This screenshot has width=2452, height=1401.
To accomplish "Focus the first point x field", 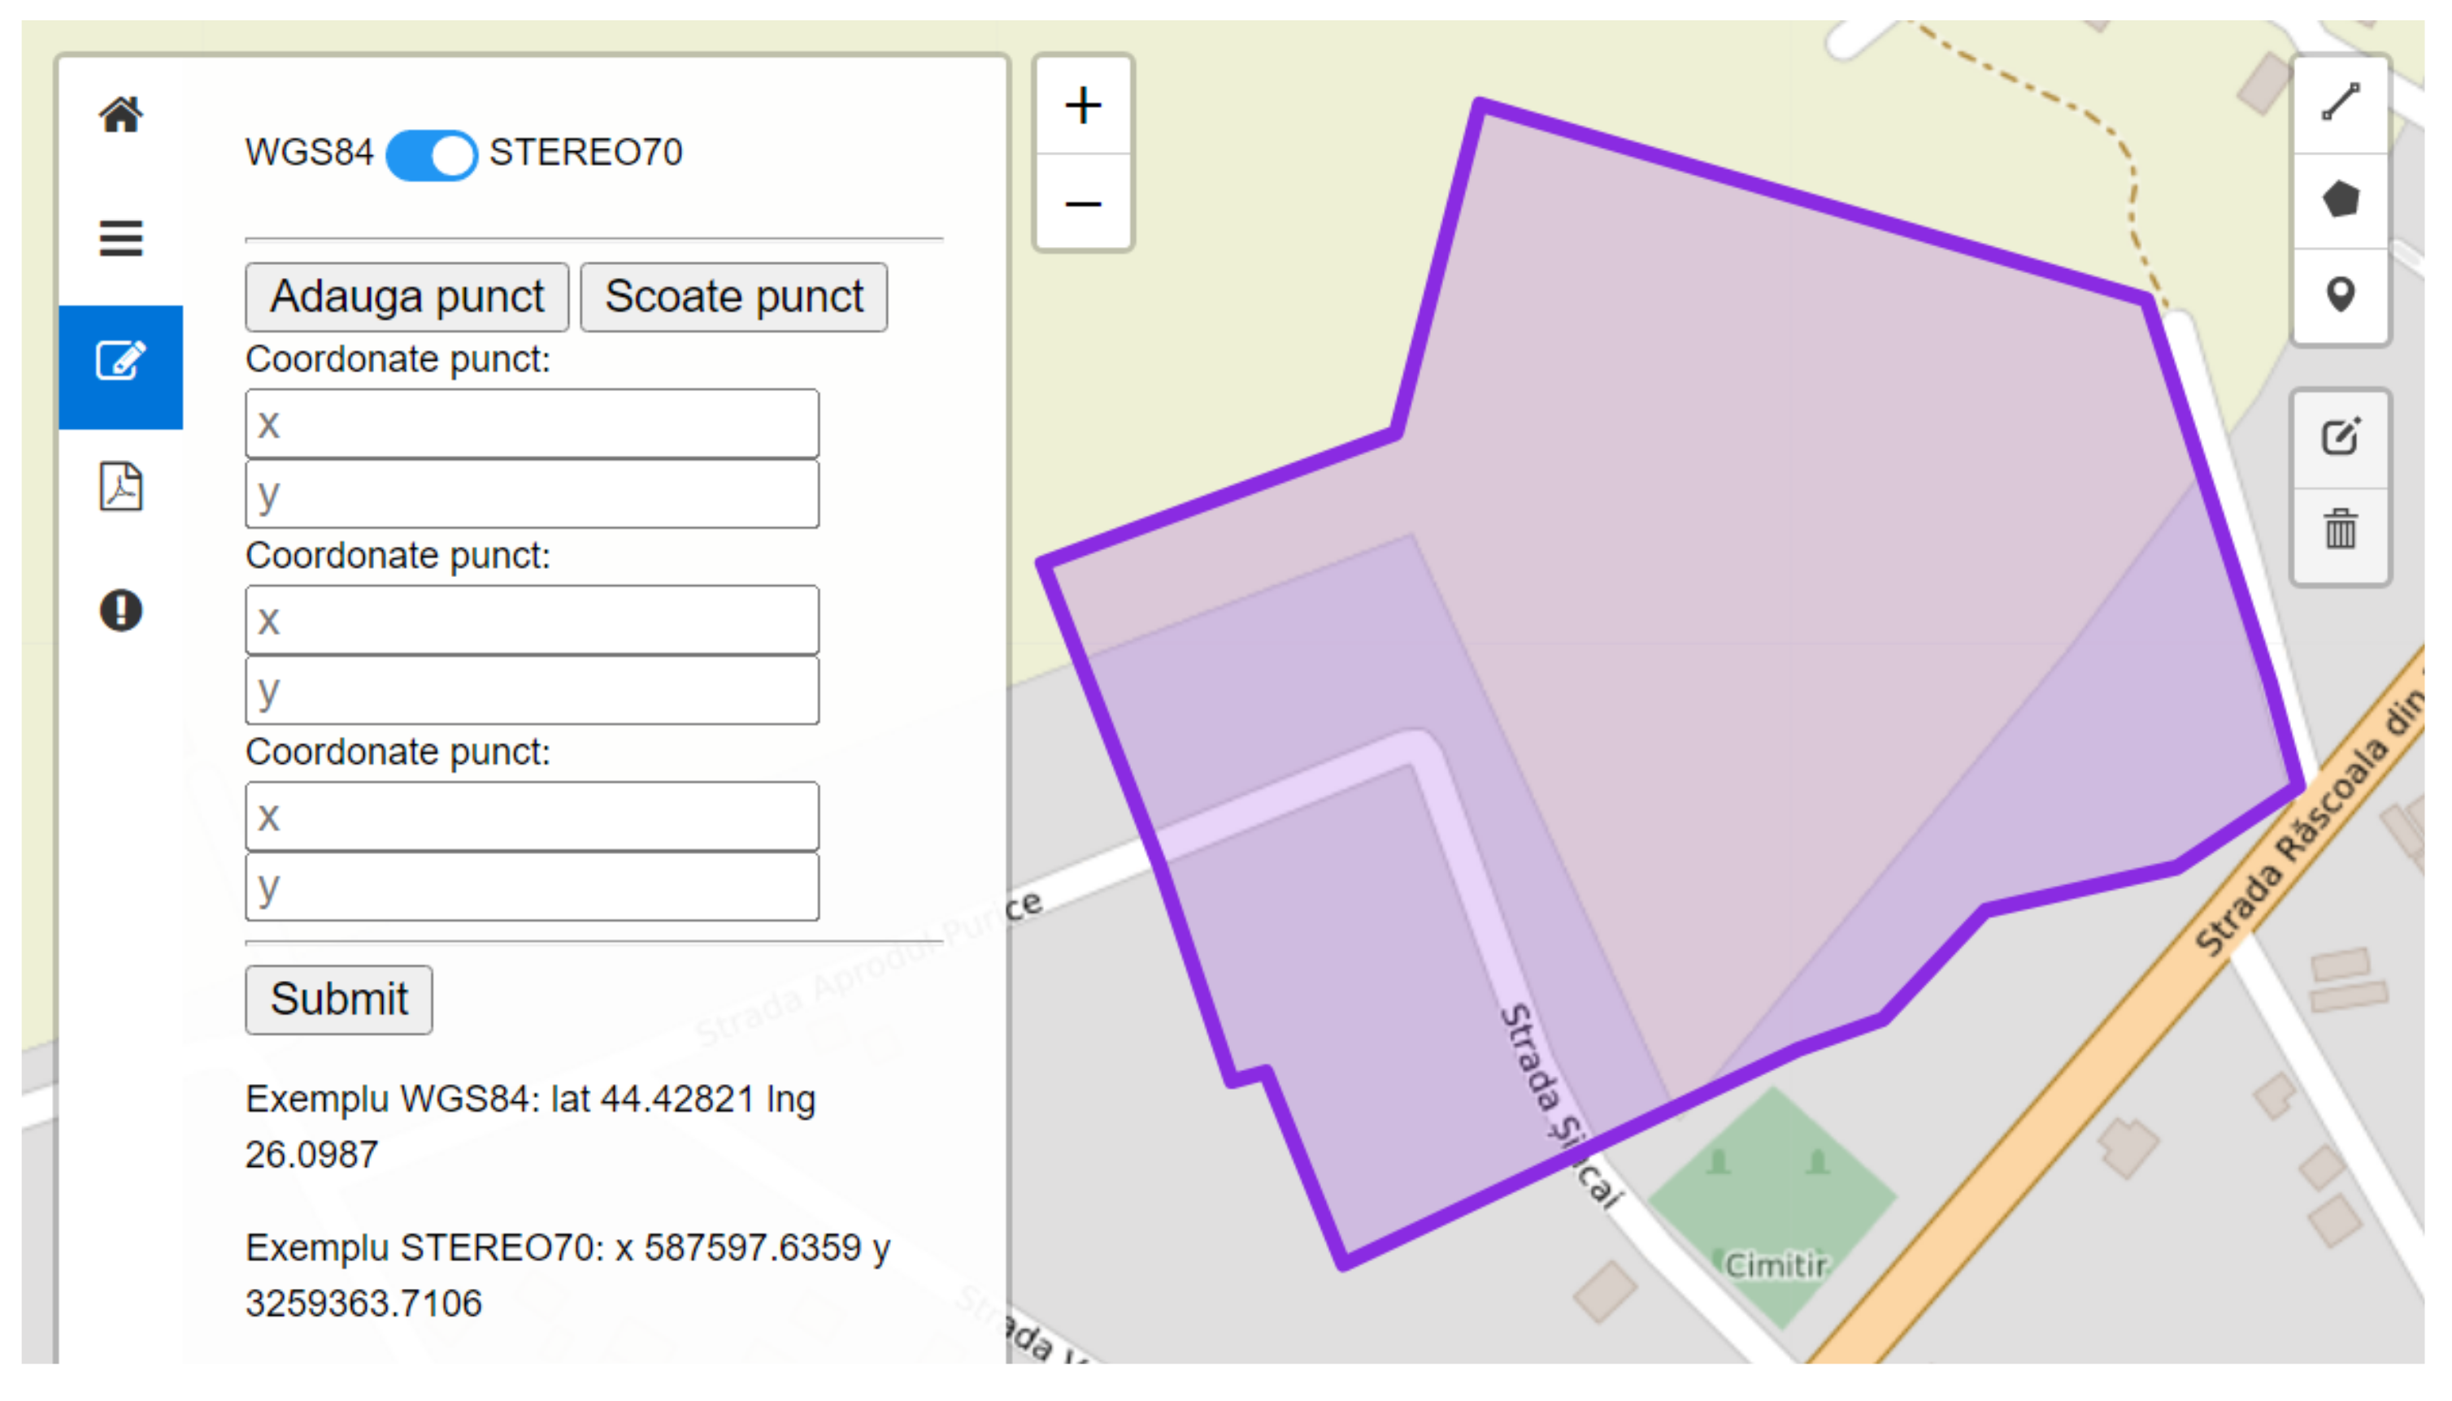I will 533,424.
